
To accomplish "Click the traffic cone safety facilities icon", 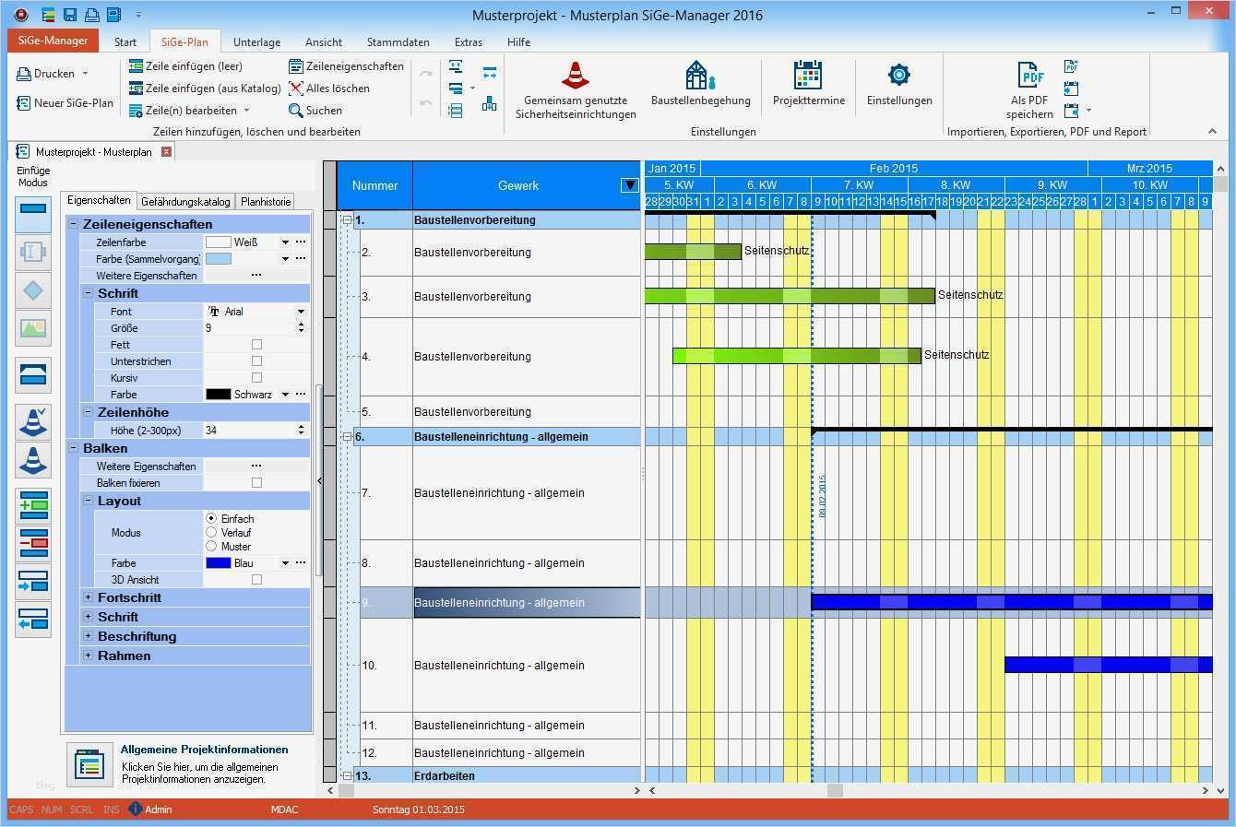I will click(x=576, y=76).
